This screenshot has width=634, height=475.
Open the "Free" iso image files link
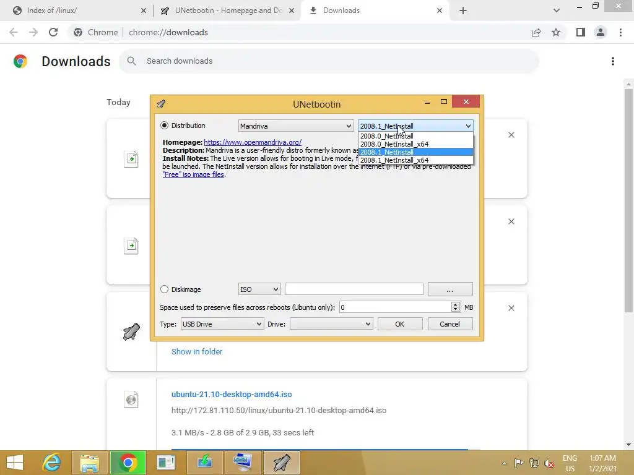pos(193,174)
